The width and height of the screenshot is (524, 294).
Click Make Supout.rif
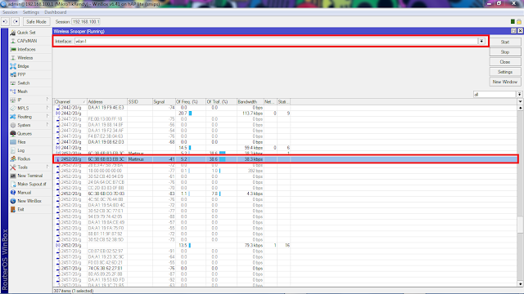coord(32,184)
